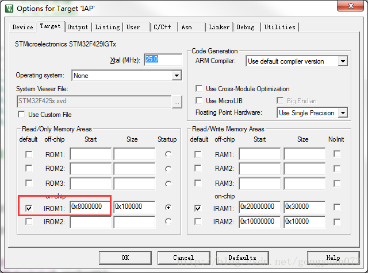The width and height of the screenshot is (368, 273).
Task: Select ROM3 Startup radio button
Action: pyautogui.click(x=168, y=184)
